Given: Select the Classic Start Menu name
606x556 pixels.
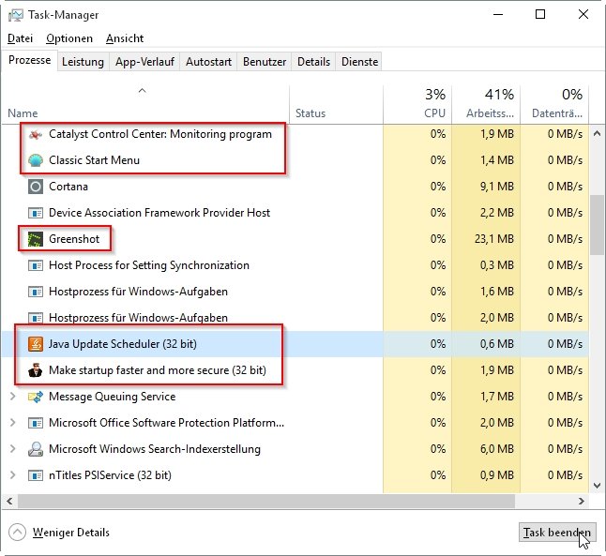Looking at the screenshot, I should click(x=95, y=160).
